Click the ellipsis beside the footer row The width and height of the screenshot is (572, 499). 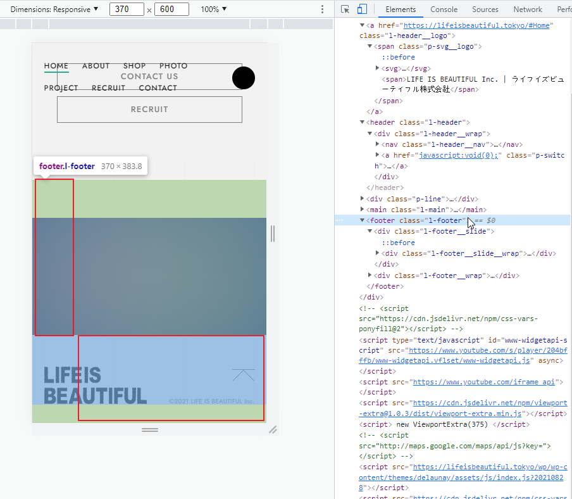pos(339,220)
